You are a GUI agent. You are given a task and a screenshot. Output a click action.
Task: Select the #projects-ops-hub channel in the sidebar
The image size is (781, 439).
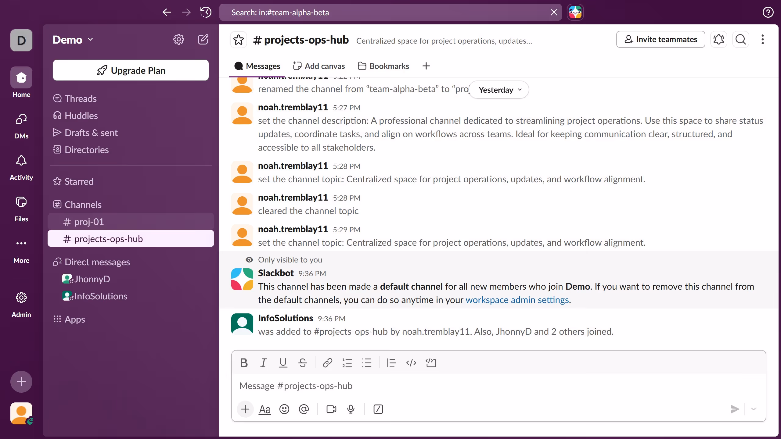click(x=131, y=239)
